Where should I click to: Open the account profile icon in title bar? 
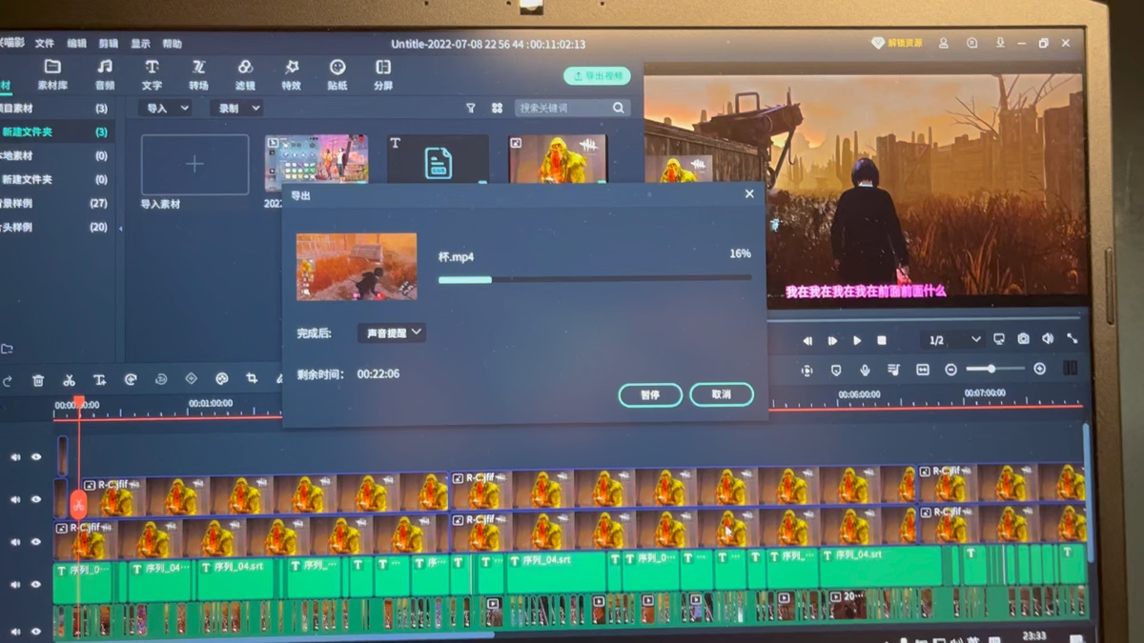pos(944,44)
